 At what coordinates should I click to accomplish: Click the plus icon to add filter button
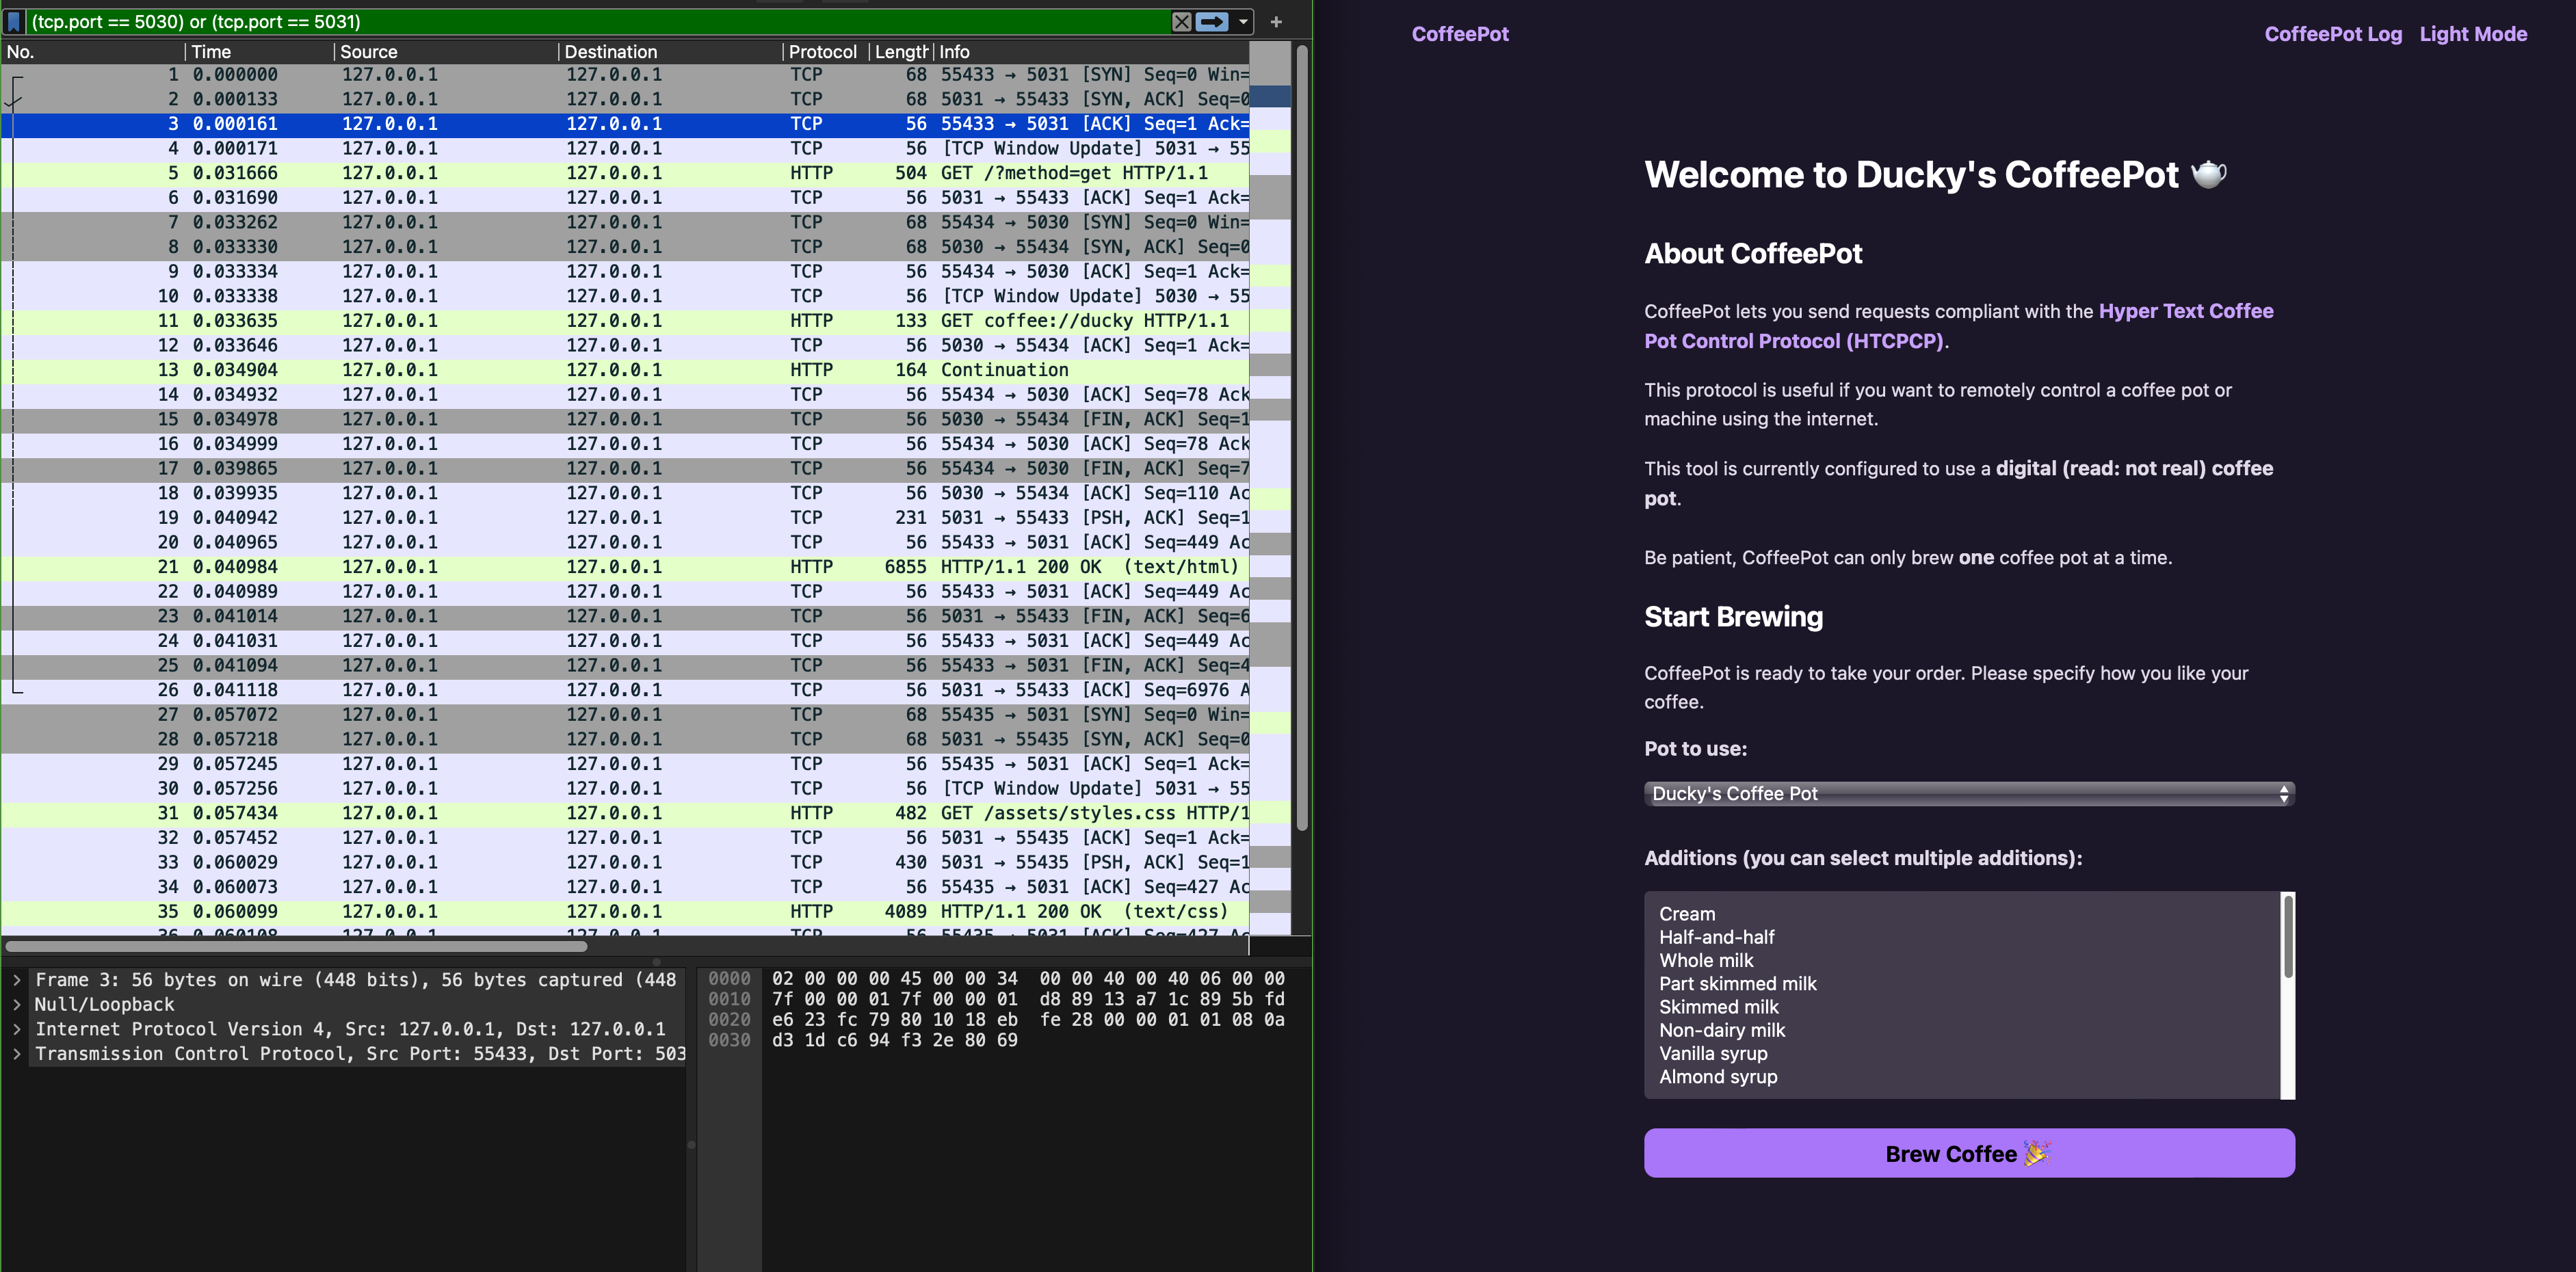tap(1275, 21)
